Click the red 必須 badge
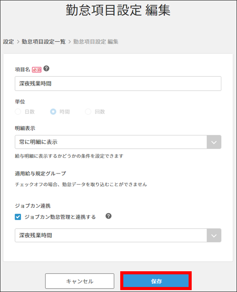The width and height of the screenshot is (237, 292). (36, 69)
